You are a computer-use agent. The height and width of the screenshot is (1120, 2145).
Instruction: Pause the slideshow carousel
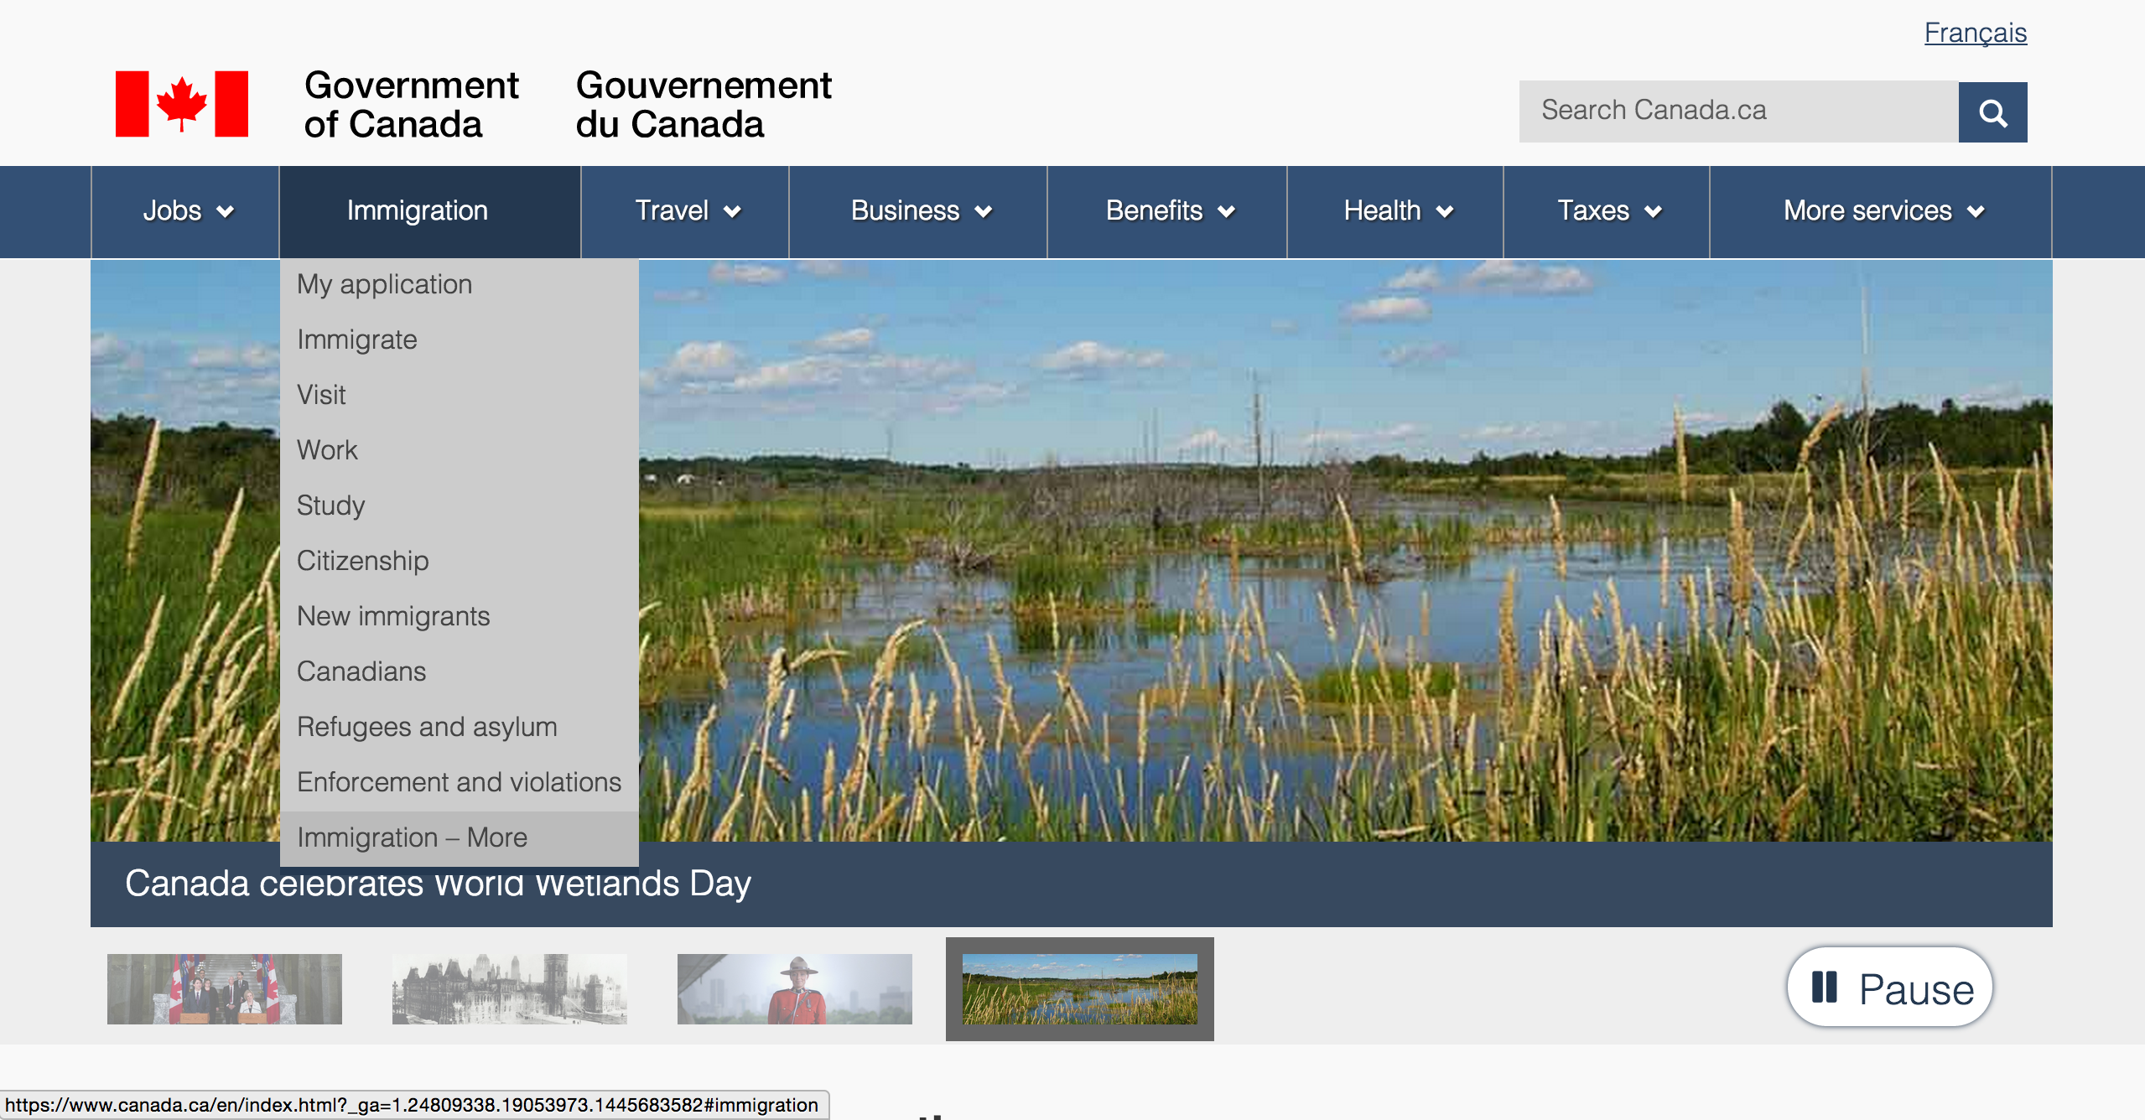(x=1890, y=988)
